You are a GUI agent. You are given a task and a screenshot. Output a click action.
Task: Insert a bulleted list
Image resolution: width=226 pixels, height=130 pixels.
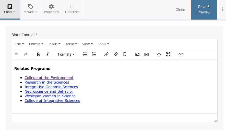[x=85, y=54]
